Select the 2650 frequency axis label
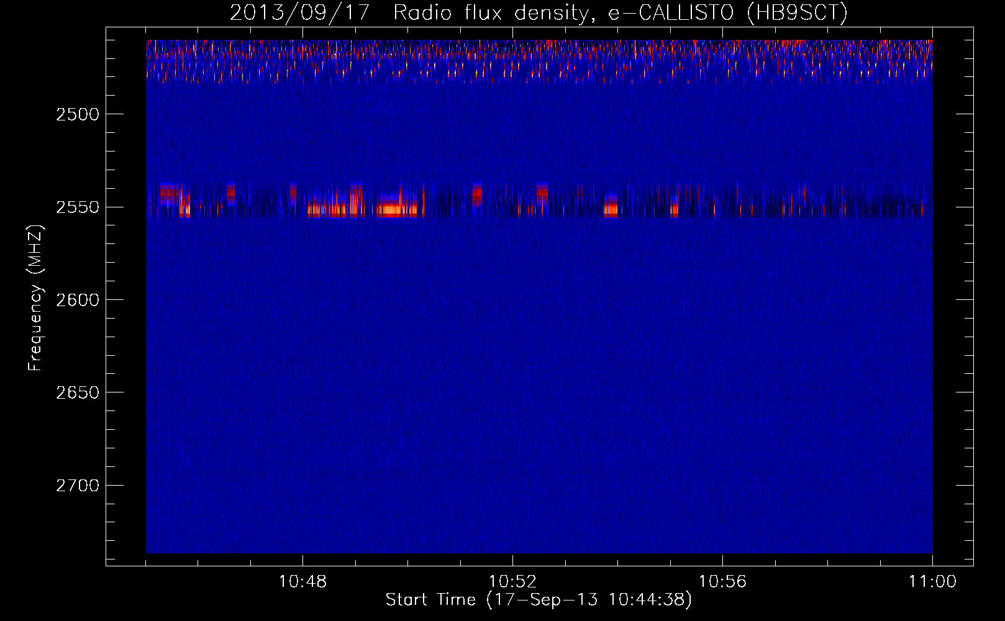This screenshot has height=621, width=1005. point(77,392)
